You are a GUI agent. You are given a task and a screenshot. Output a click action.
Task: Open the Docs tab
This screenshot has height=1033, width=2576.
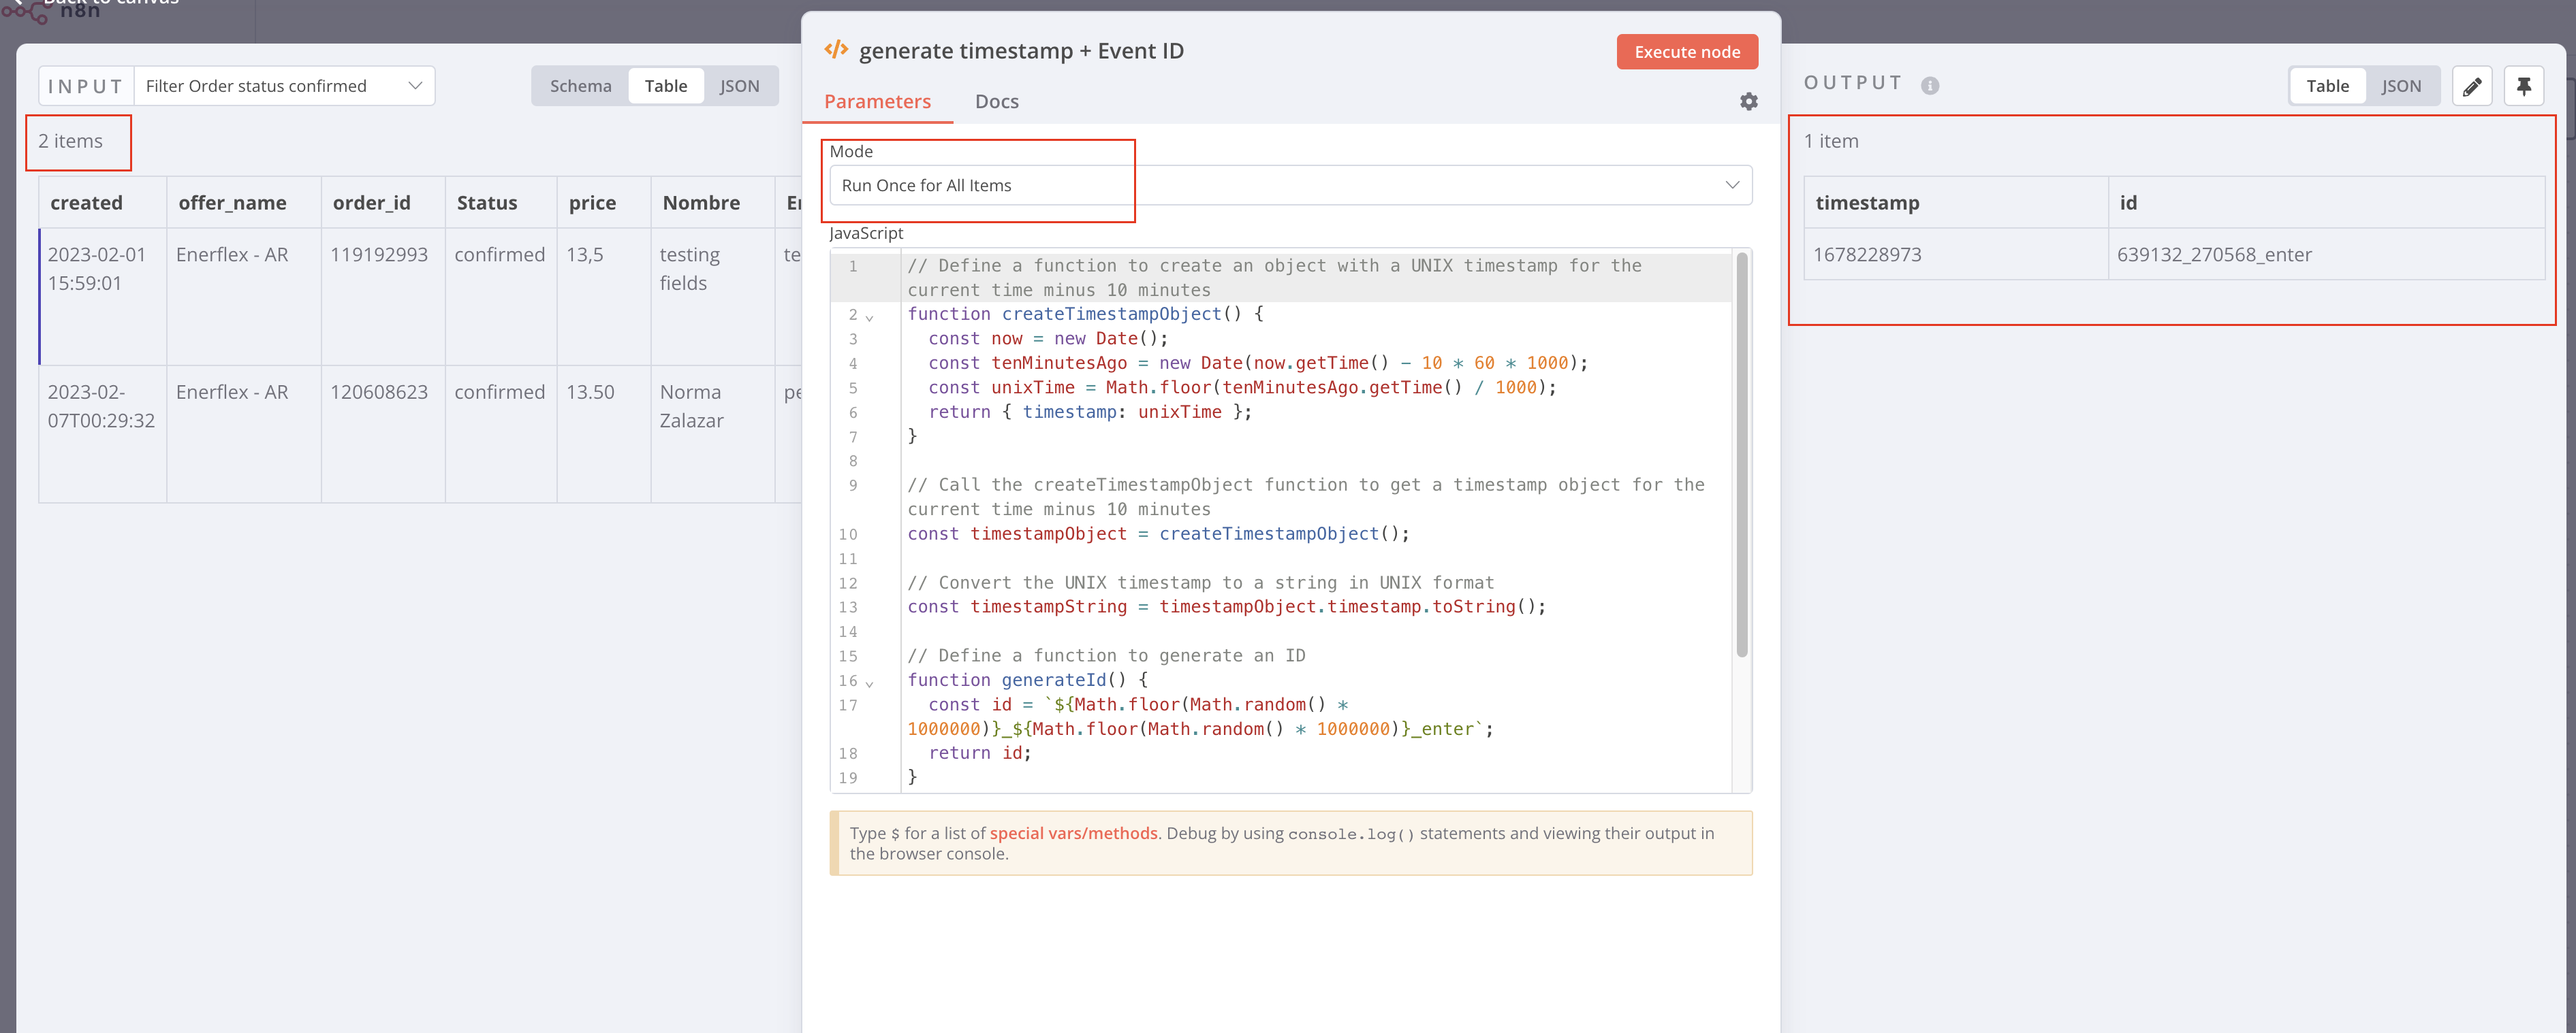[996, 102]
